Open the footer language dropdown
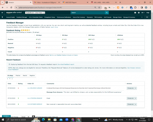The width and height of the screenshot is (153, 122). click(25, 117)
